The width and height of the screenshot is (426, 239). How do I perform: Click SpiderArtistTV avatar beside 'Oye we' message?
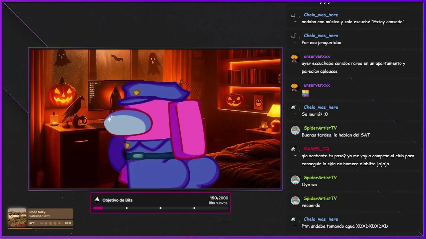(295, 180)
